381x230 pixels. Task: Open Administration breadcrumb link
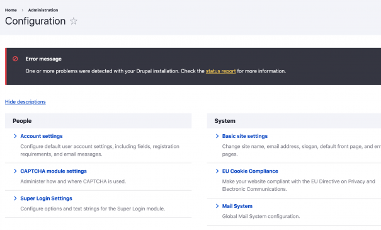(43, 10)
